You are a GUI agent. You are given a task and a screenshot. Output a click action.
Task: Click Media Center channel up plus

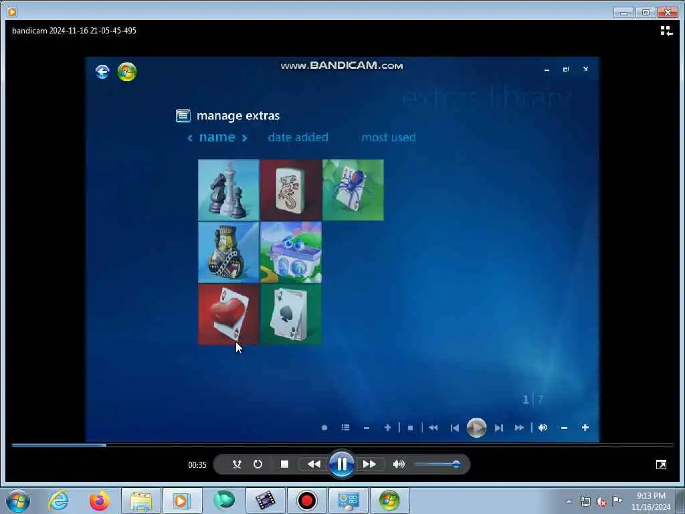(x=387, y=428)
